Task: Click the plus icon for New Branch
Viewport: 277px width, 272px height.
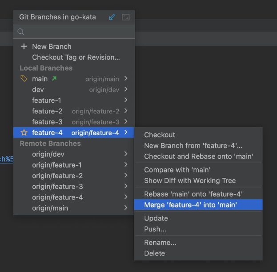Action: (x=24, y=46)
